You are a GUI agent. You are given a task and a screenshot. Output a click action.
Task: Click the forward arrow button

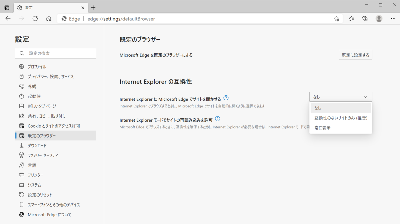[22, 19]
